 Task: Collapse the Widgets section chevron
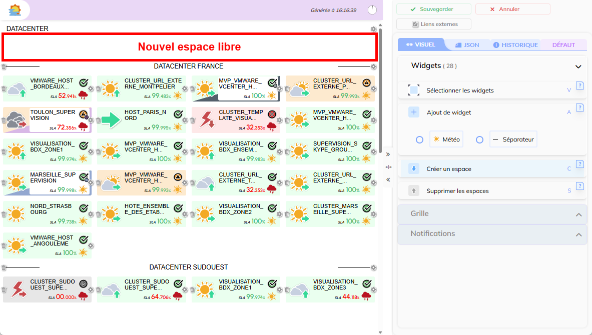point(578,66)
